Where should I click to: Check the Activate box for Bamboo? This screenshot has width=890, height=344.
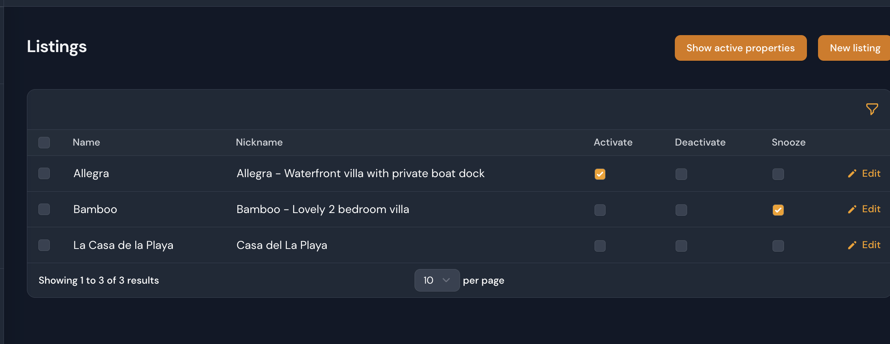600,210
